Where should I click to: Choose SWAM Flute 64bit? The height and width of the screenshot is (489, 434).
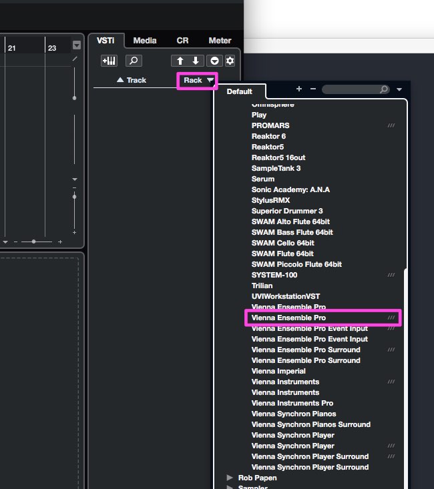(x=282, y=254)
